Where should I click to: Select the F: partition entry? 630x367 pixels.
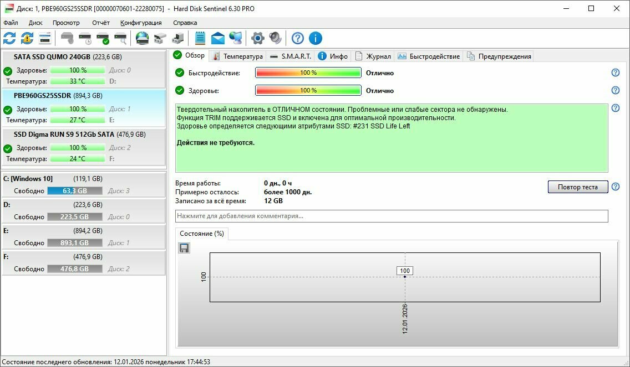coord(84,263)
